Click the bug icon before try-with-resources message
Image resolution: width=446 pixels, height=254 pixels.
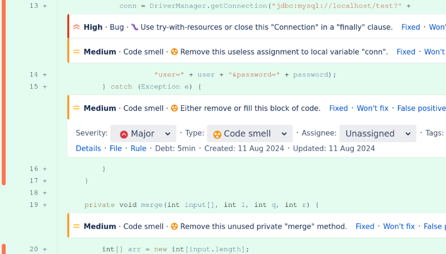[134, 27]
